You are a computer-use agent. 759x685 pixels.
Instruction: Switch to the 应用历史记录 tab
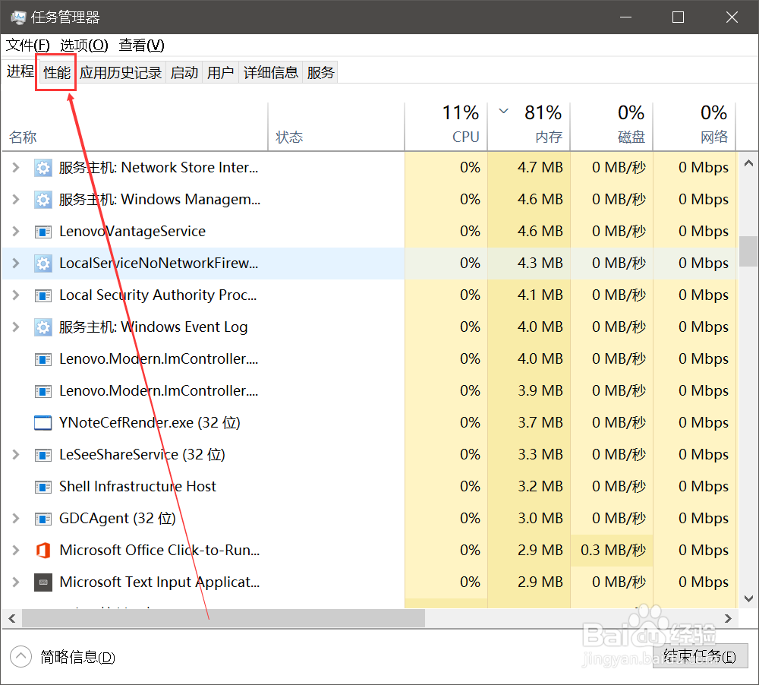(x=121, y=73)
